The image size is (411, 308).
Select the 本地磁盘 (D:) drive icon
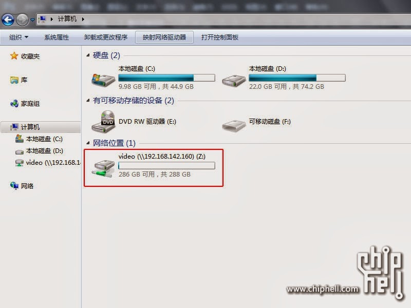click(234, 81)
